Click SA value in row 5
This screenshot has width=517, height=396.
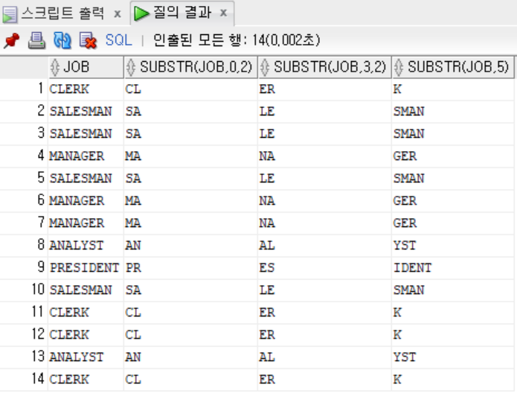click(133, 179)
